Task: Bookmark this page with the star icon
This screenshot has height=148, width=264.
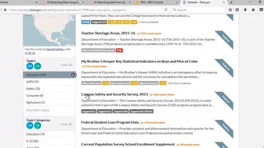Action: click(230, 10)
